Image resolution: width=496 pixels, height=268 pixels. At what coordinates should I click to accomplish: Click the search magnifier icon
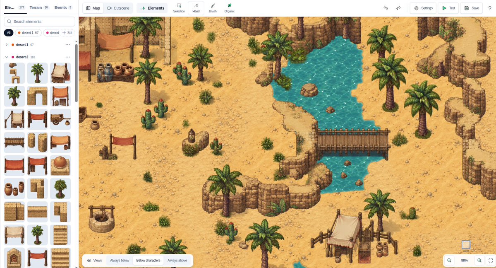[x=9, y=22]
